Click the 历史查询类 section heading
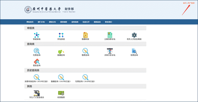The height and width of the screenshot is (102, 198). click(33, 70)
